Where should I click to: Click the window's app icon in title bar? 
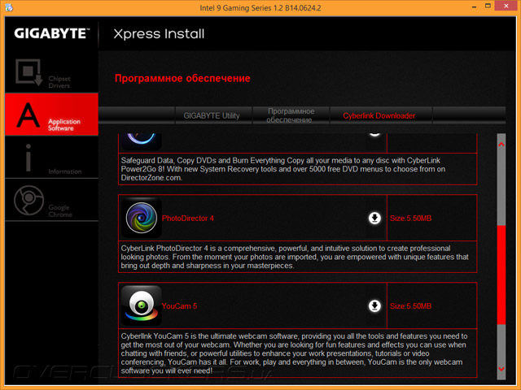pyautogui.click(x=9, y=7)
